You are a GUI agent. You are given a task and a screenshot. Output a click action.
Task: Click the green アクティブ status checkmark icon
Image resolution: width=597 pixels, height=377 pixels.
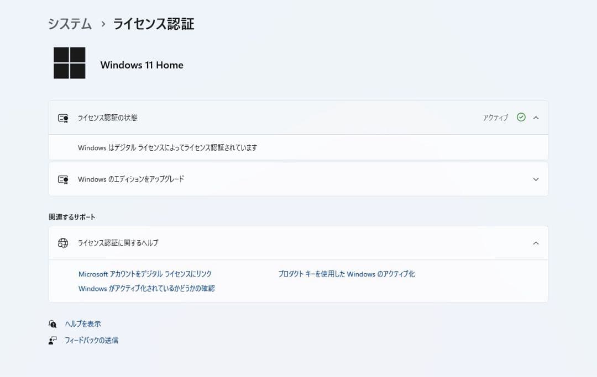click(x=520, y=117)
